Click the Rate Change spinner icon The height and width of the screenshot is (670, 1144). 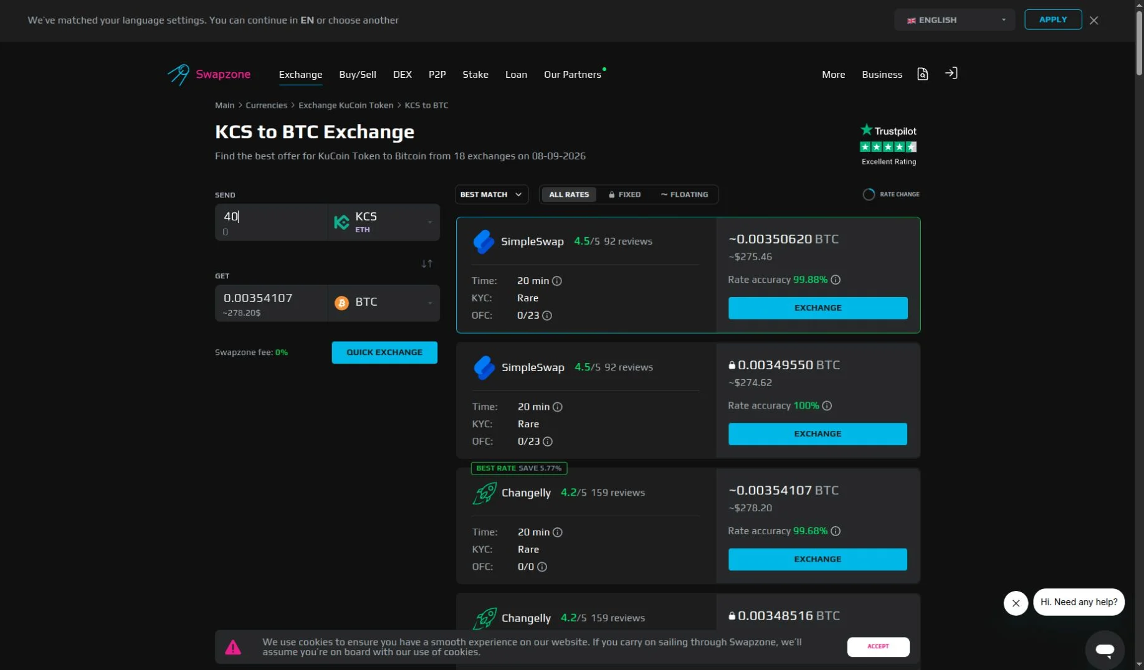pos(869,194)
